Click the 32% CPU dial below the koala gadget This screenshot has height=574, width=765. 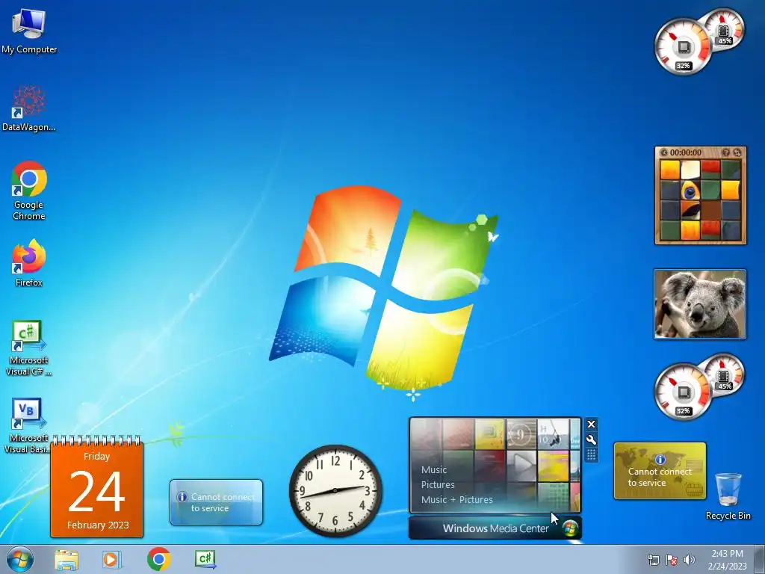683,392
